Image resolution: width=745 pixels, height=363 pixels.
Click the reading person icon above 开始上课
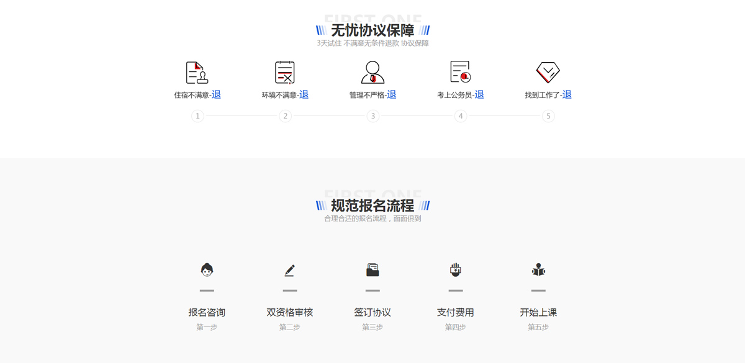point(538,270)
